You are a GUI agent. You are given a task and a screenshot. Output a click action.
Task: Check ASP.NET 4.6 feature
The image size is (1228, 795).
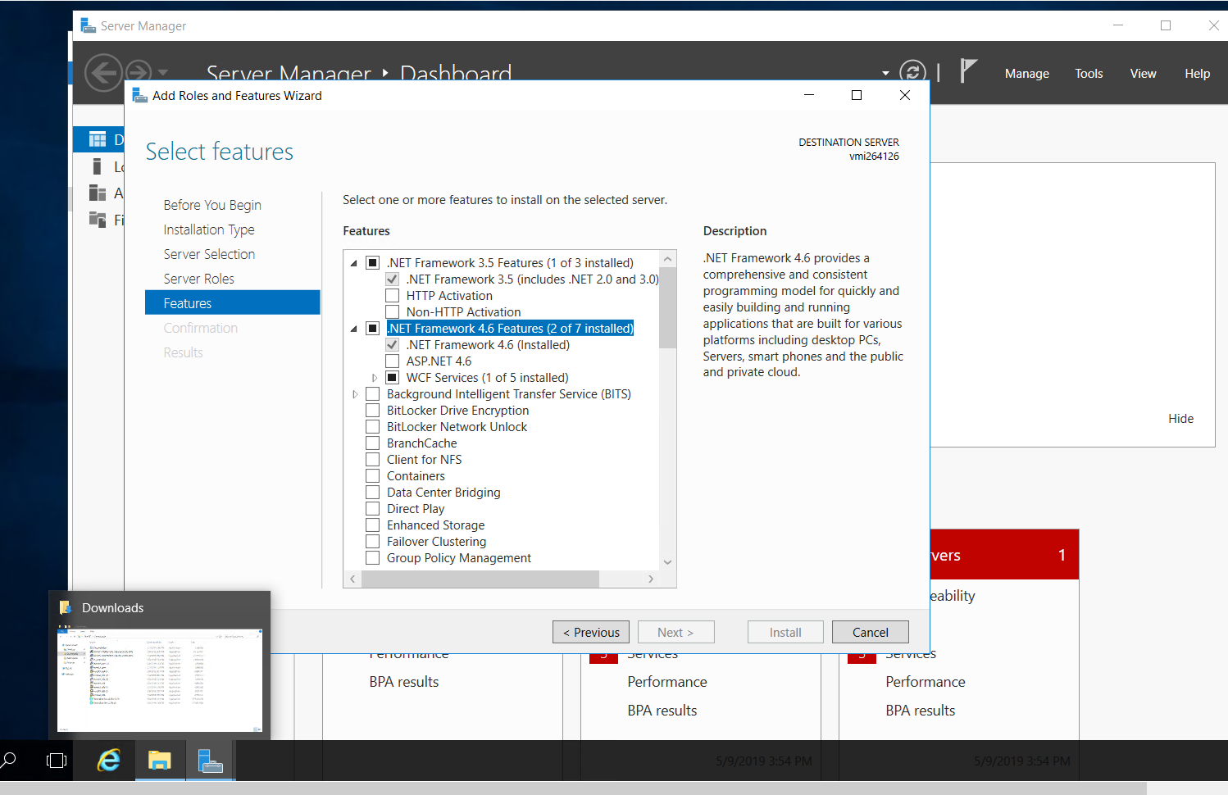392,361
